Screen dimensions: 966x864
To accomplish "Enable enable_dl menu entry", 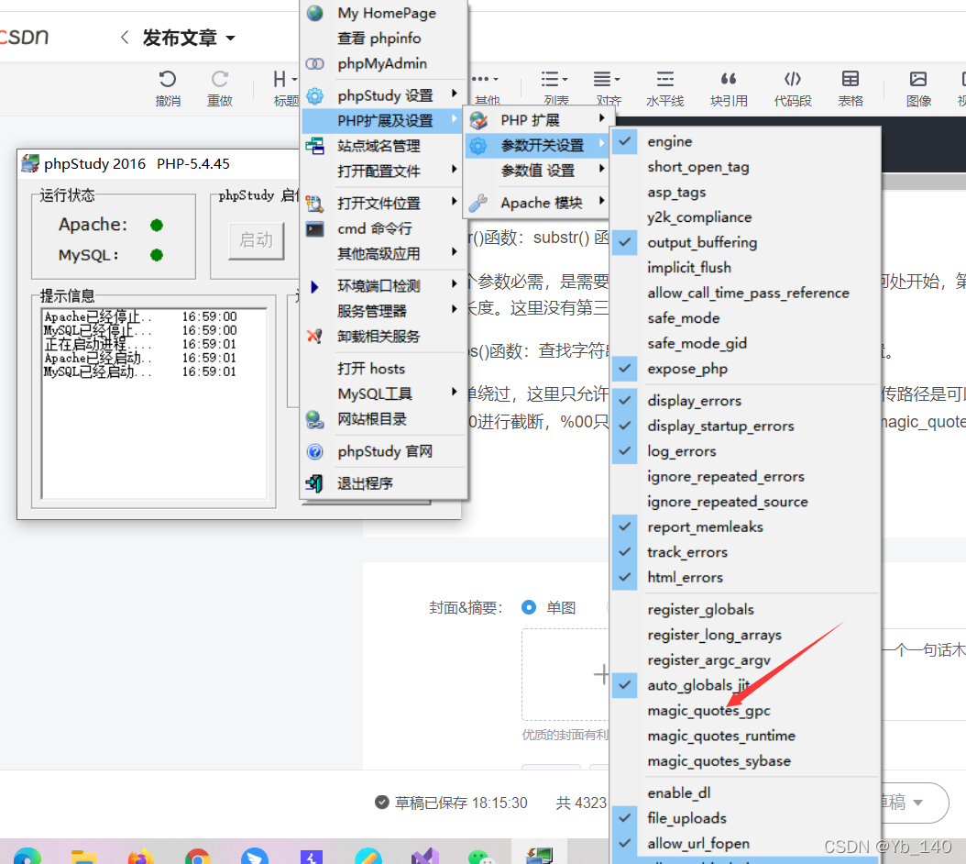I will click(745, 793).
